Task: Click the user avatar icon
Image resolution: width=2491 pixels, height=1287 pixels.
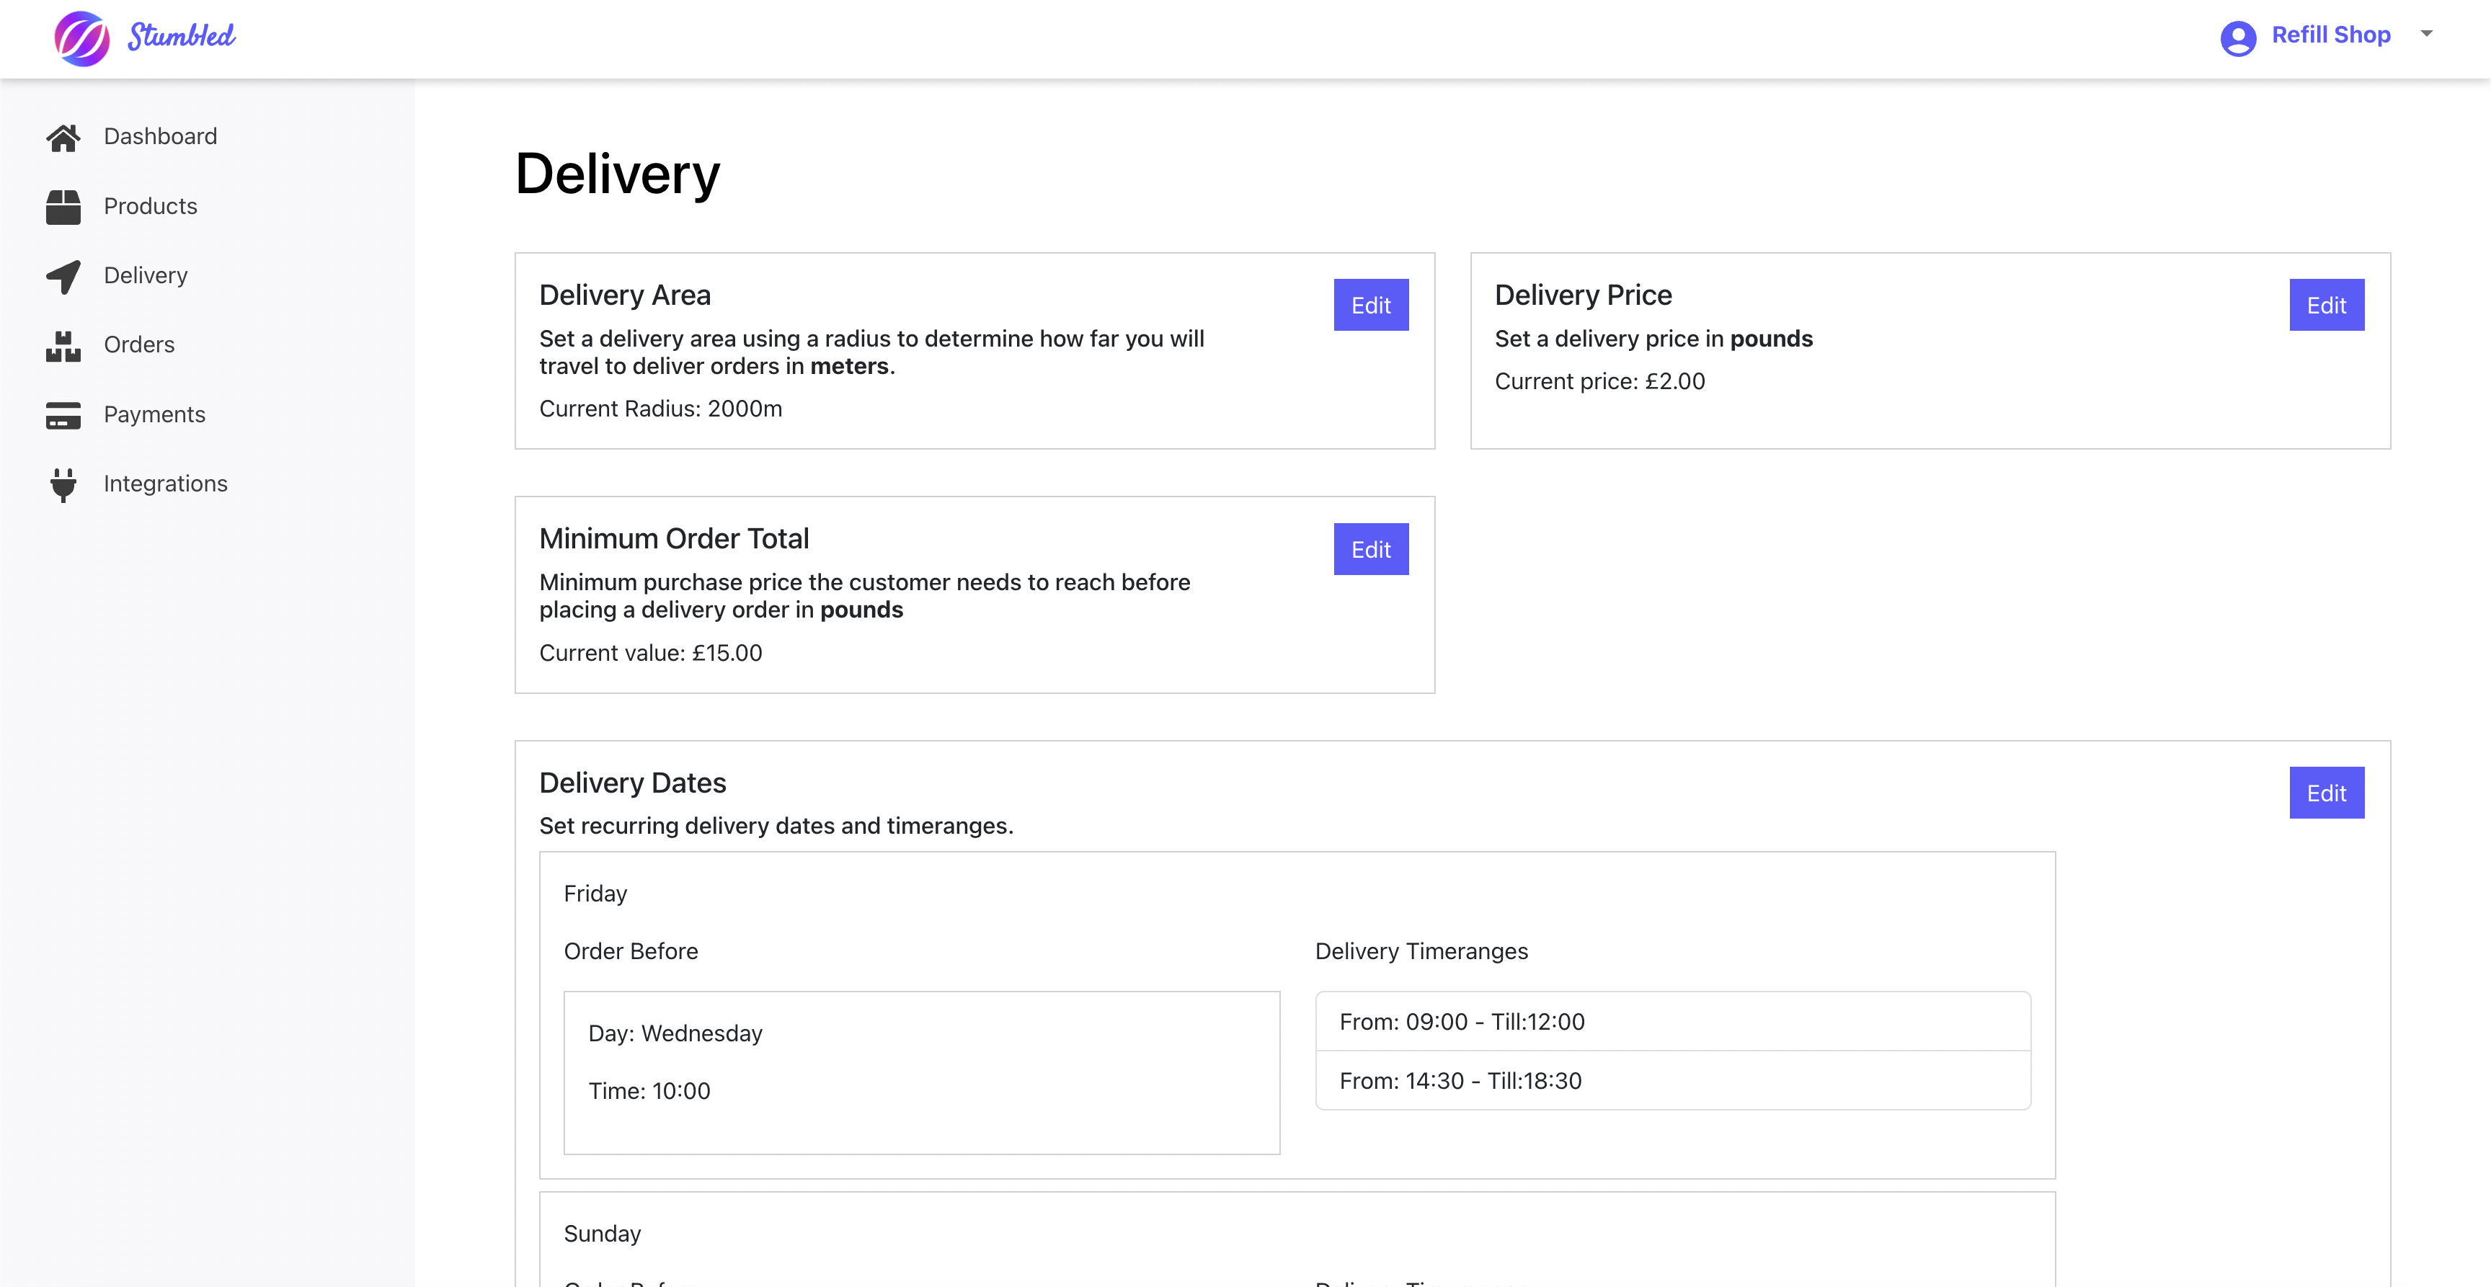Action: pyautogui.click(x=2237, y=37)
